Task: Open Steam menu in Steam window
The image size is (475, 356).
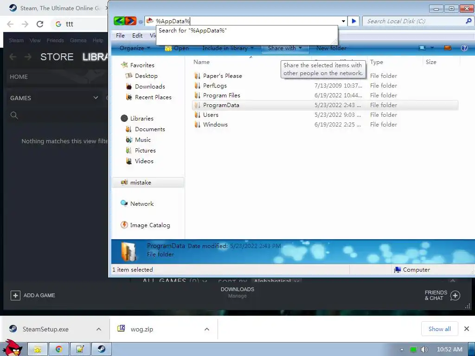Action: point(16,40)
